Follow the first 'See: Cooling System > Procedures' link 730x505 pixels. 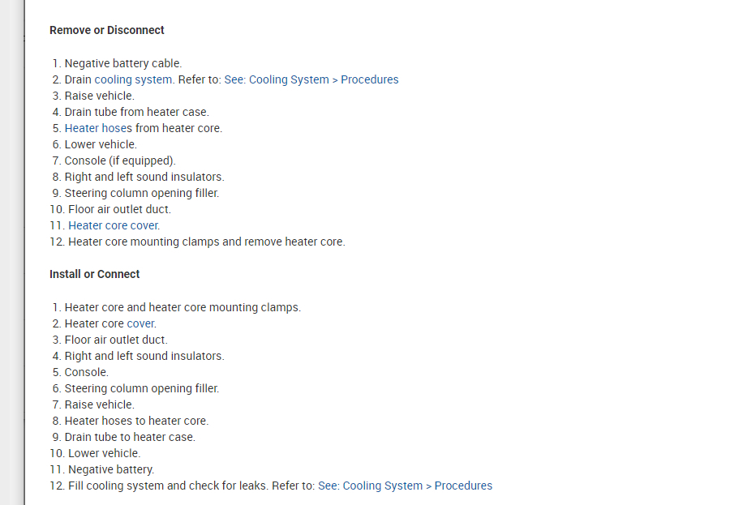tap(311, 79)
